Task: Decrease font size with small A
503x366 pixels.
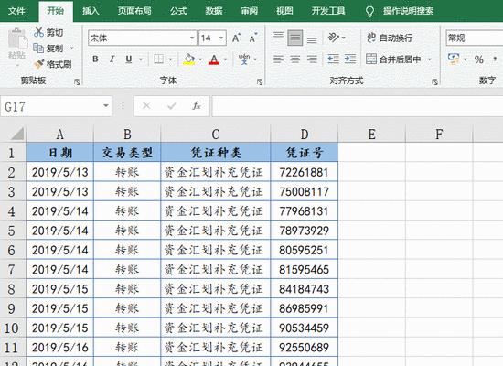Action: tap(252, 38)
